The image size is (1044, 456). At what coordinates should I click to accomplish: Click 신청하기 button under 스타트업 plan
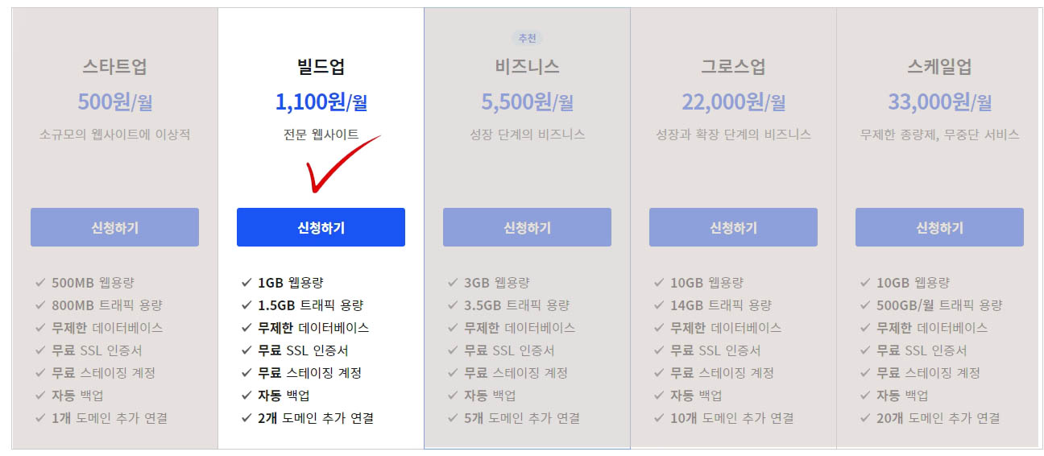[114, 227]
